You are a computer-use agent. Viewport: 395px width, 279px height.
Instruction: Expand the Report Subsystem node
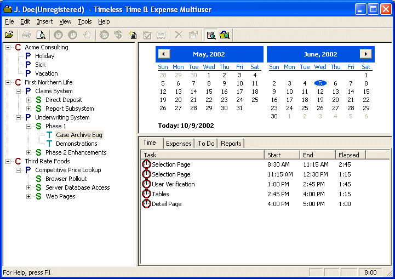pyautogui.click(x=28, y=109)
